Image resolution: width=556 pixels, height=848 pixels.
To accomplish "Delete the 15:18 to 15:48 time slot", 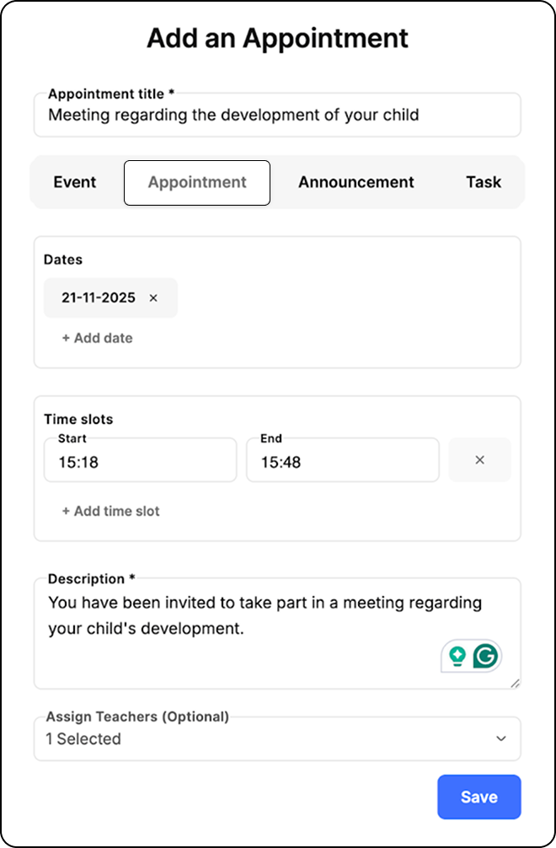I will (480, 459).
